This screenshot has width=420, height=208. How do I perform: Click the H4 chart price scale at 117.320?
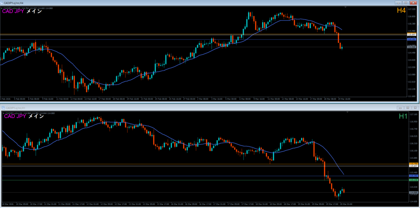(412, 9)
